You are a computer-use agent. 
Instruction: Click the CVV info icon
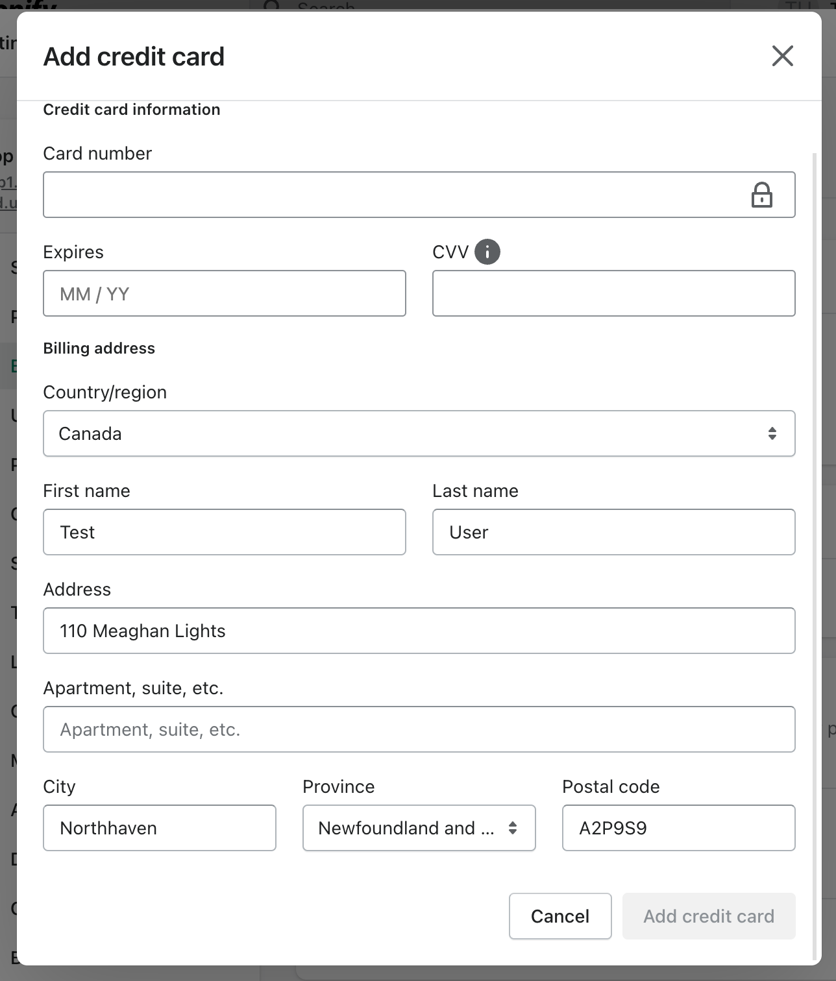click(487, 252)
